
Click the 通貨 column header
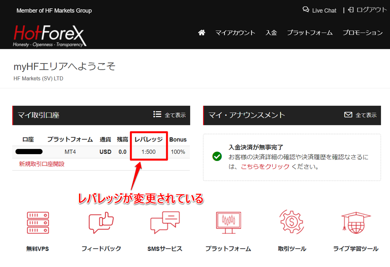pyautogui.click(x=105, y=140)
